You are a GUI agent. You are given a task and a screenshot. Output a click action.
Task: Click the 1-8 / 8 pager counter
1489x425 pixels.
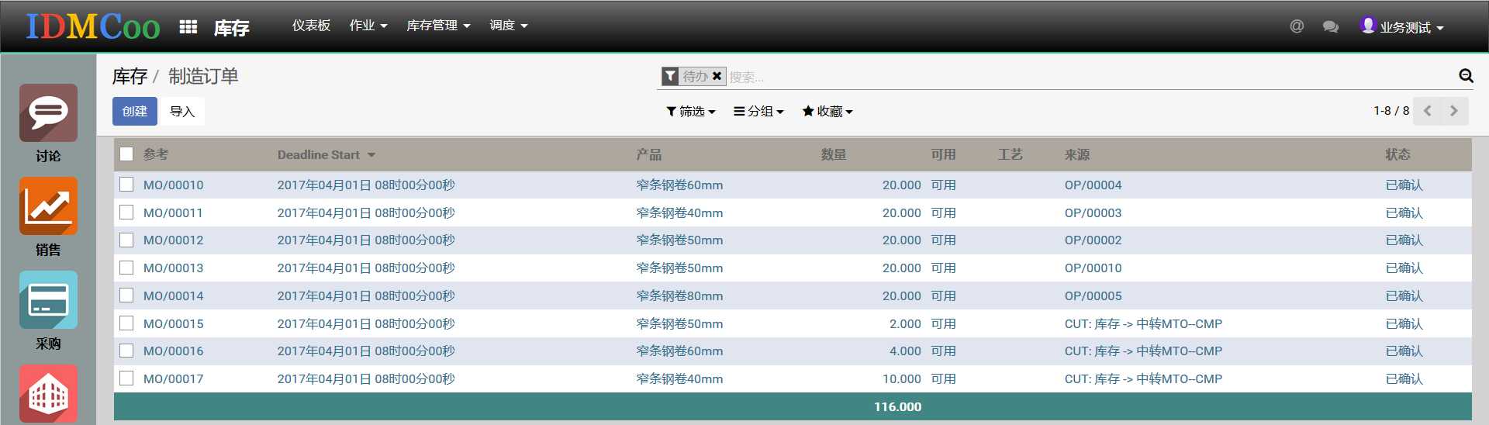pyautogui.click(x=1391, y=111)
